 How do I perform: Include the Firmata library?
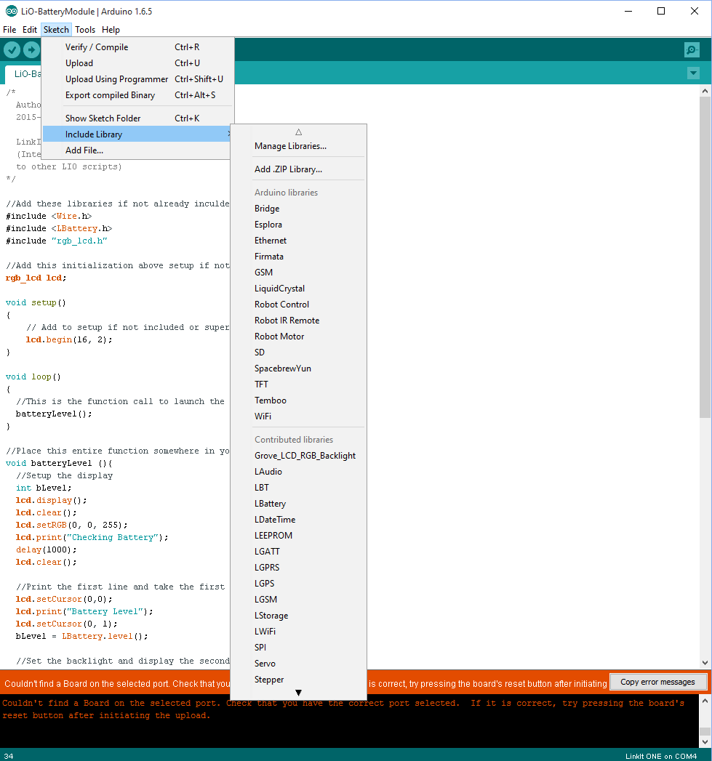tap(298, 257)
